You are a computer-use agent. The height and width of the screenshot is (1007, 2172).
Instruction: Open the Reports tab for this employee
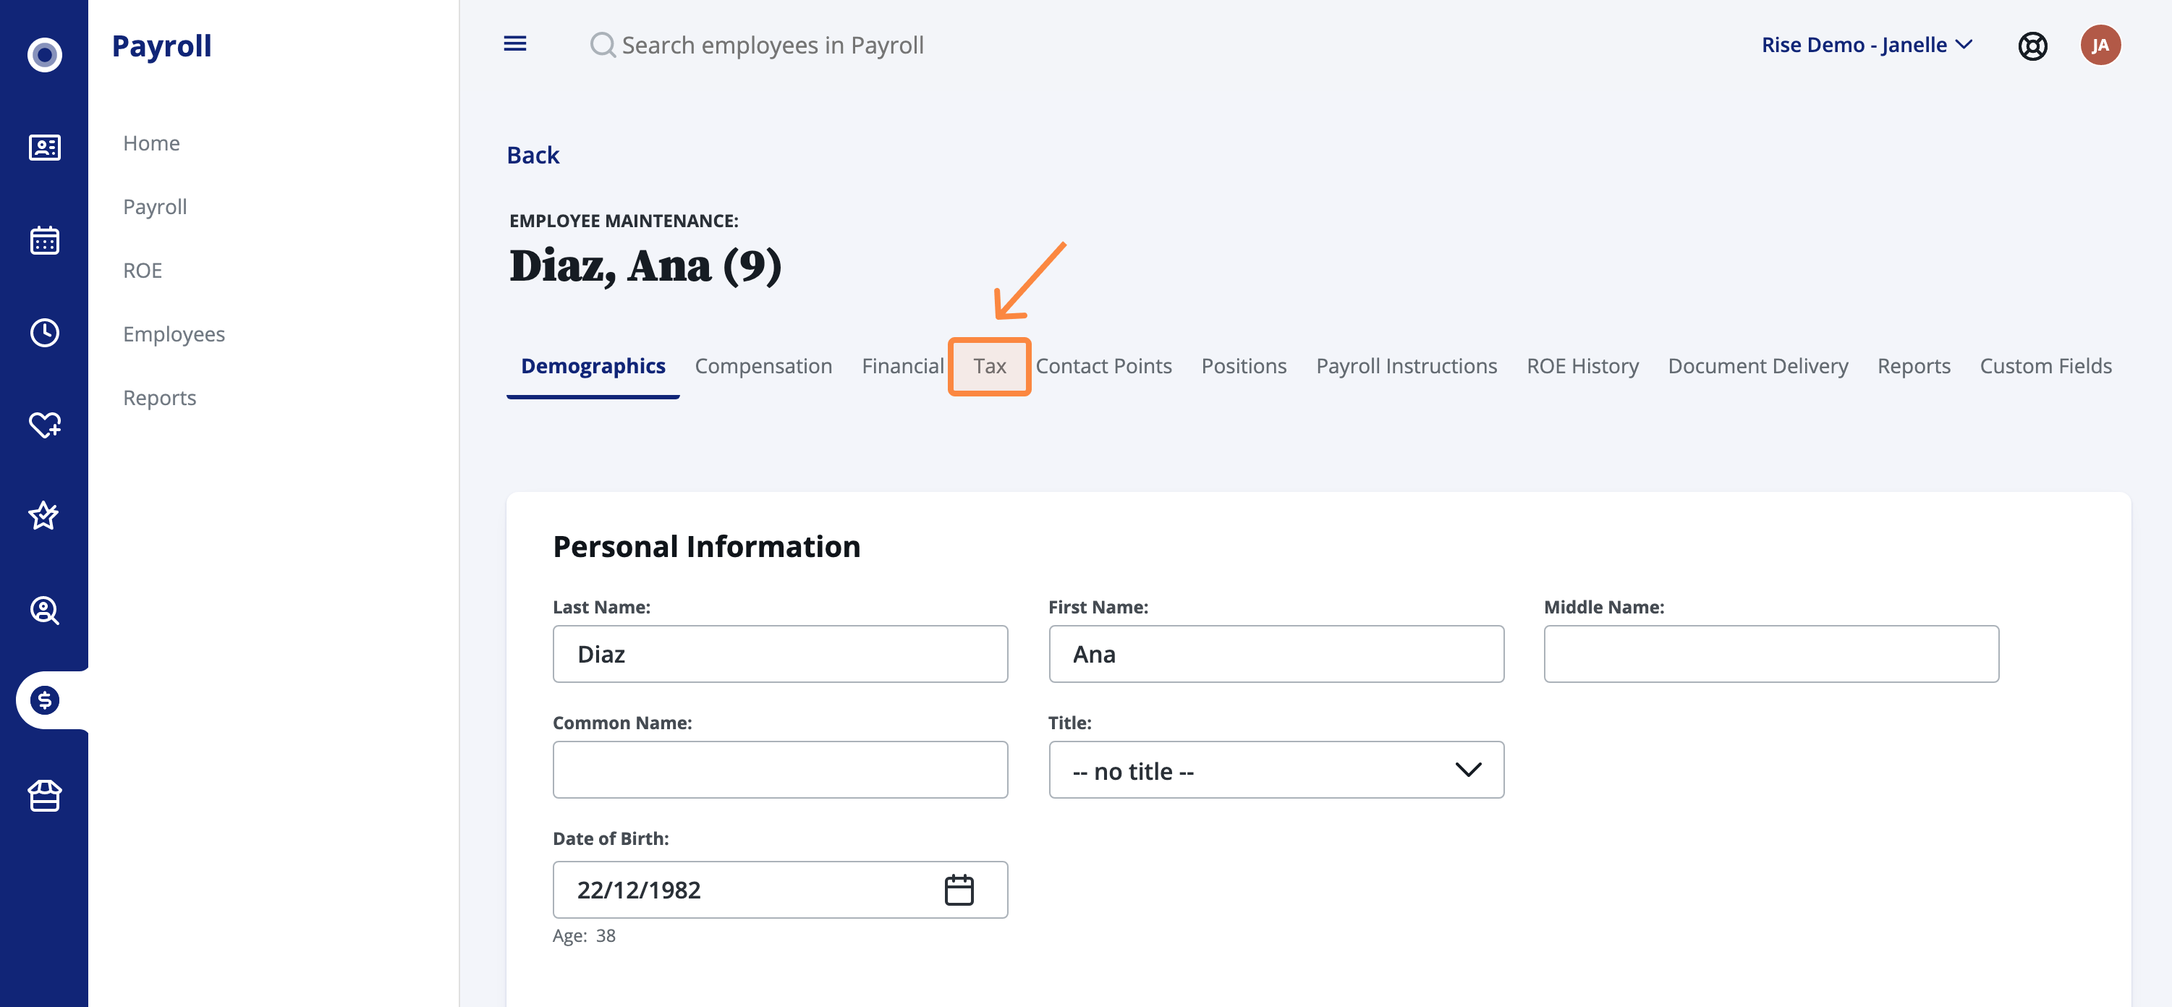click(1913, 366)
